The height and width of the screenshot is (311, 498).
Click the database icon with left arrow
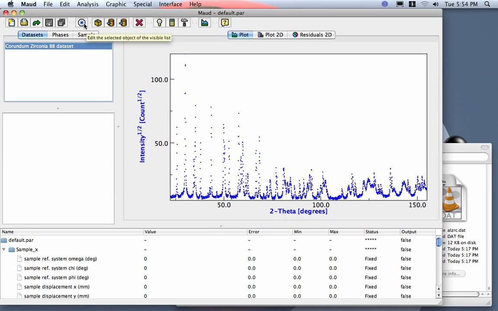110,22
